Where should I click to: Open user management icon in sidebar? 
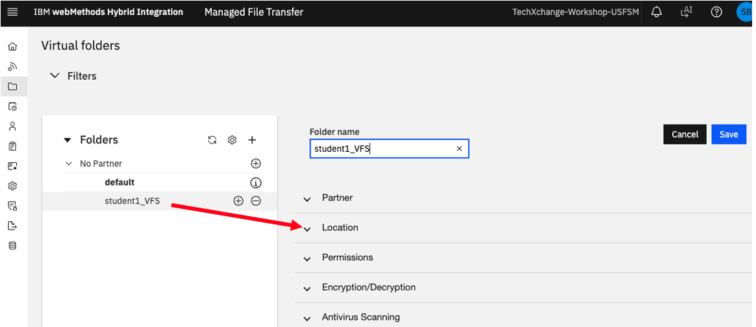[x=12, y=126]
